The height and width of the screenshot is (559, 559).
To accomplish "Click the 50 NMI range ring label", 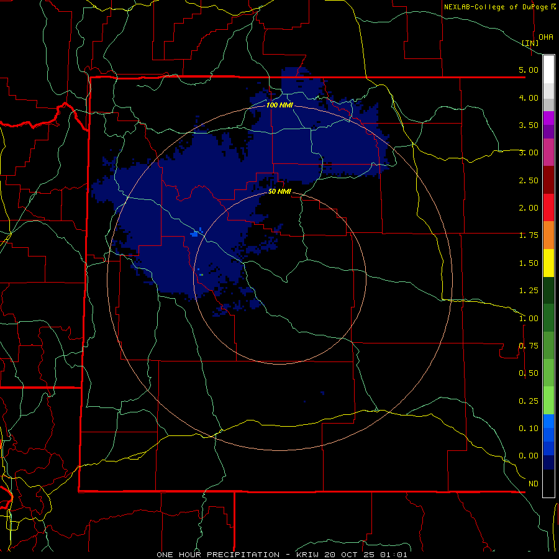I will point(279,192).
